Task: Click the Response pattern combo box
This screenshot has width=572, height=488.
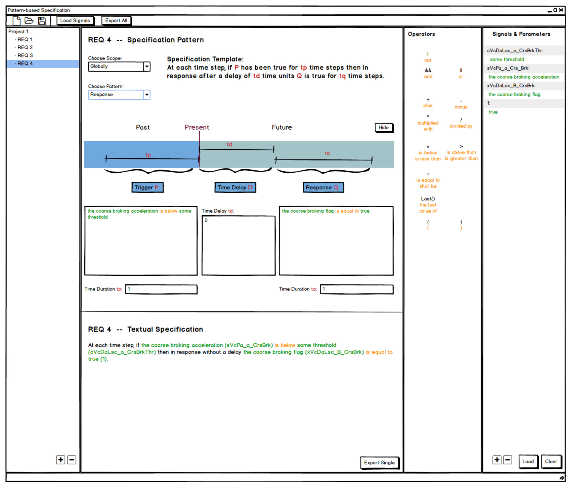Action: [119, 95]
